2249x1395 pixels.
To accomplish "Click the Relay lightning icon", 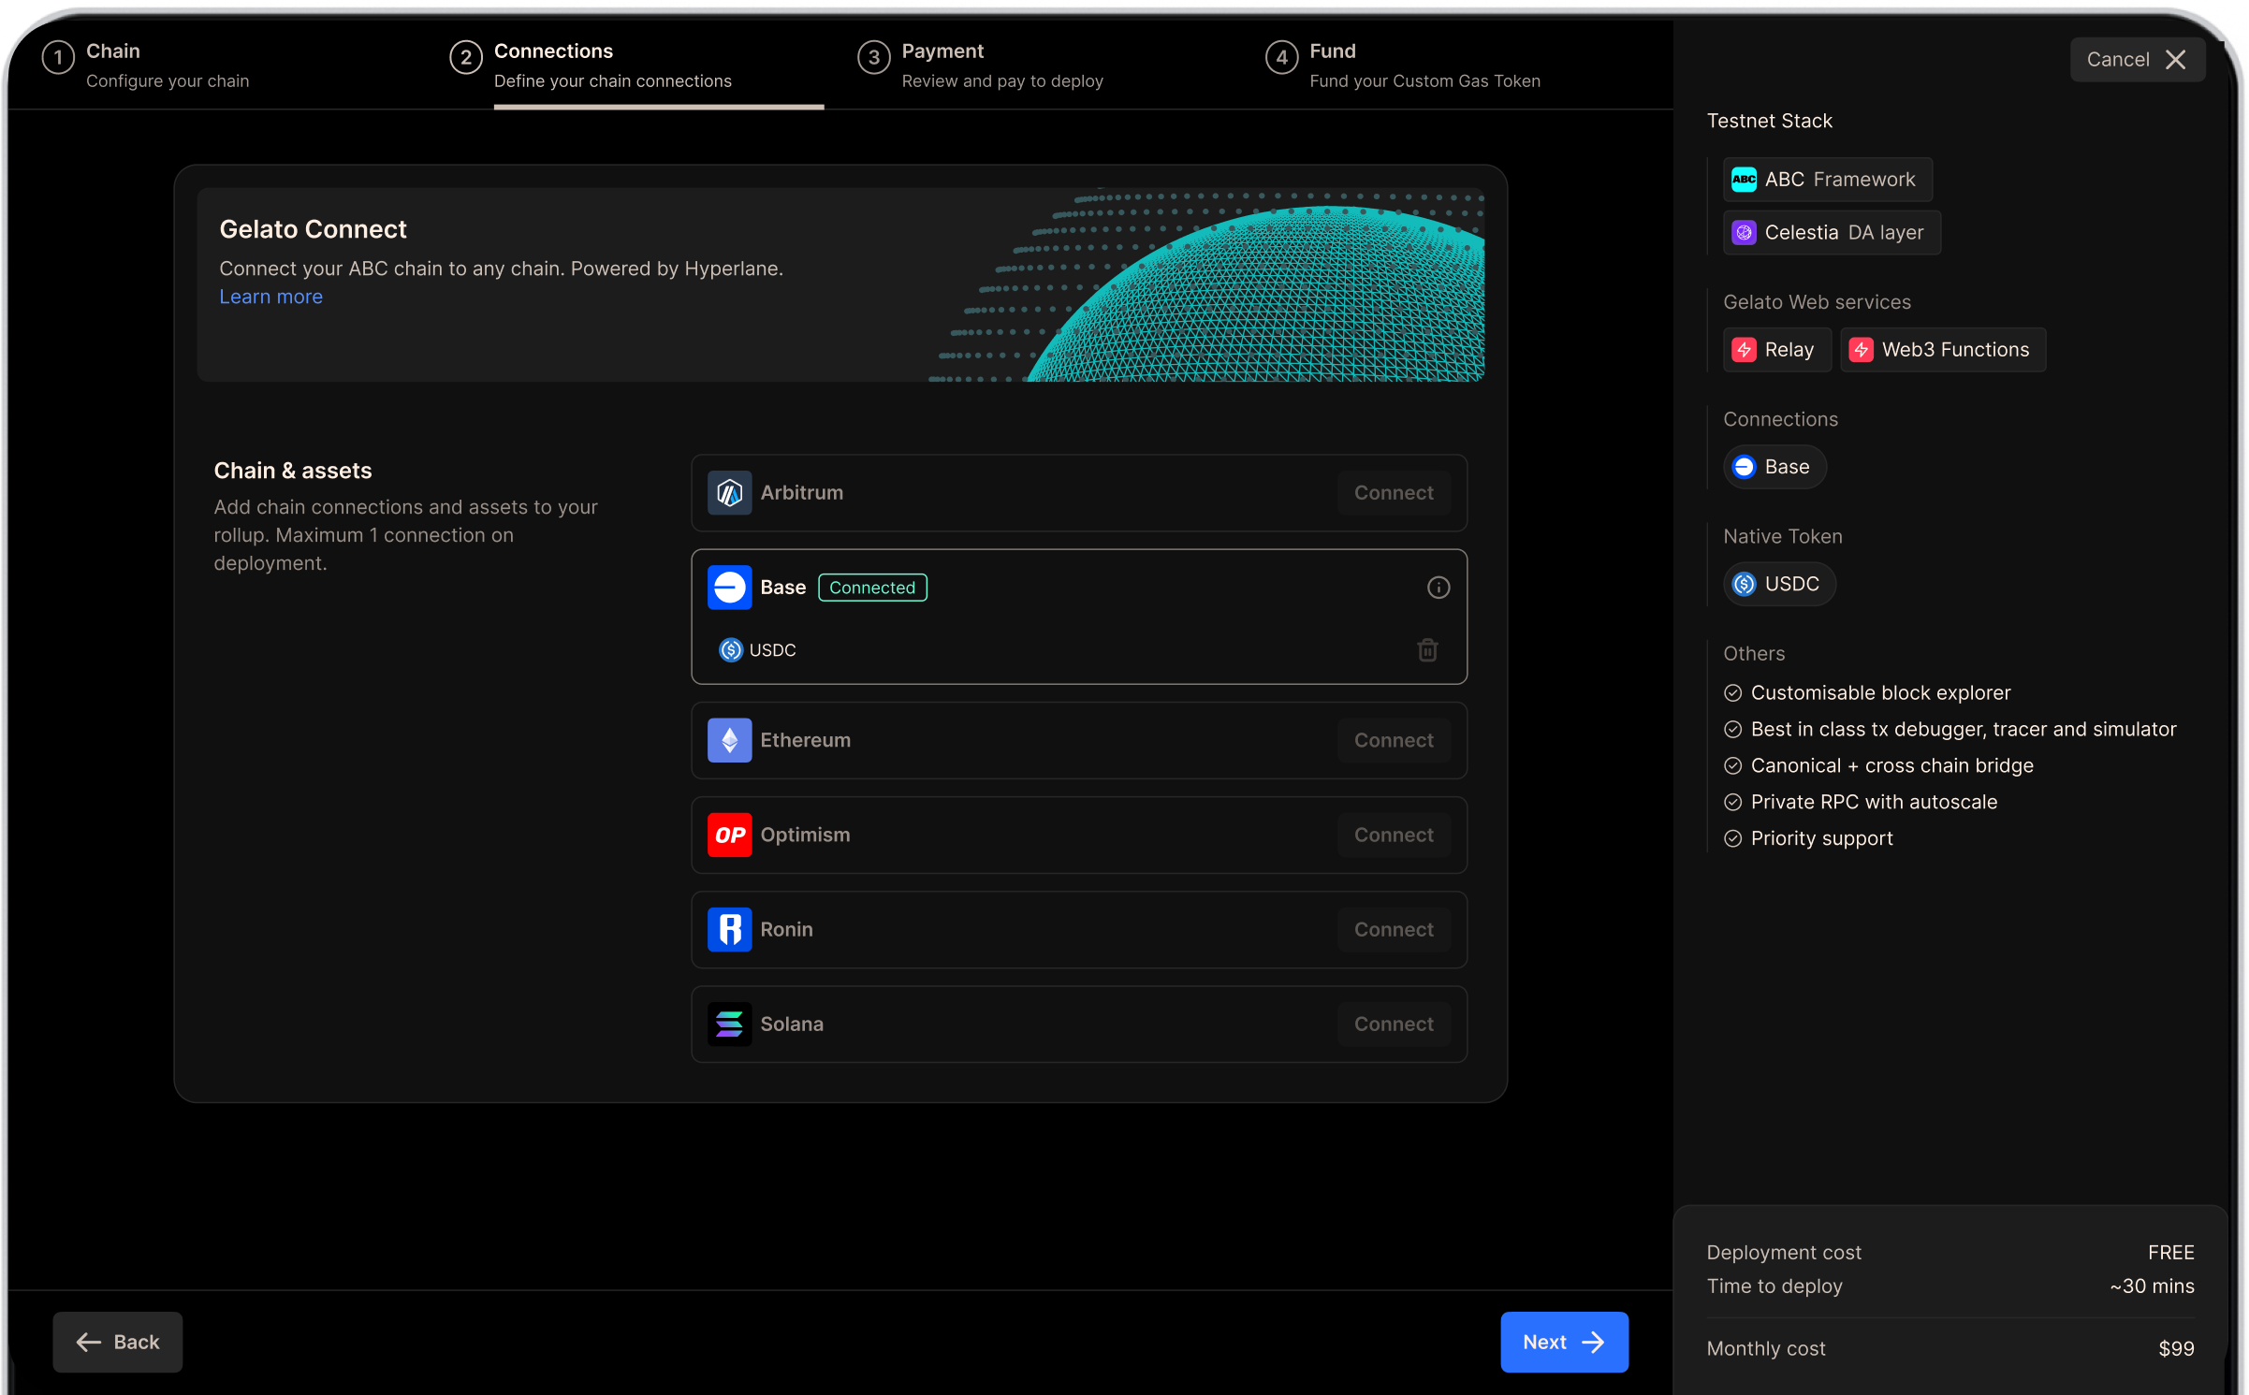I will [1744, 350].
